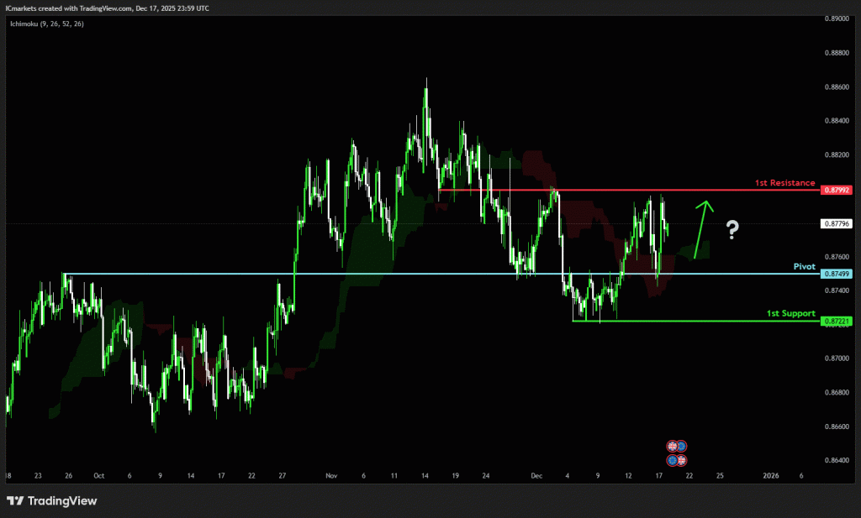861x518 pixels.
Task: Click the 2026 label on time axis
Action: click(770, 475)
